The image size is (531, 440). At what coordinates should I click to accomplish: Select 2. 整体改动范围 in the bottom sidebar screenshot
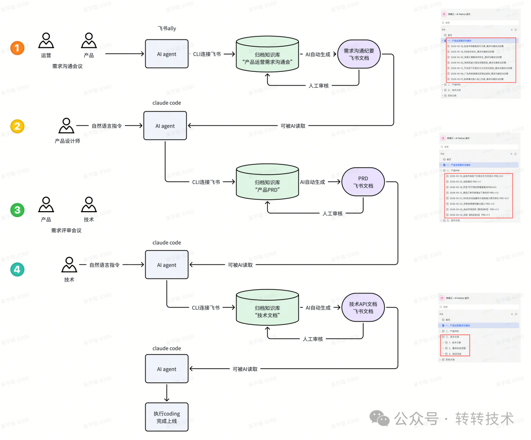click(457, 348)
